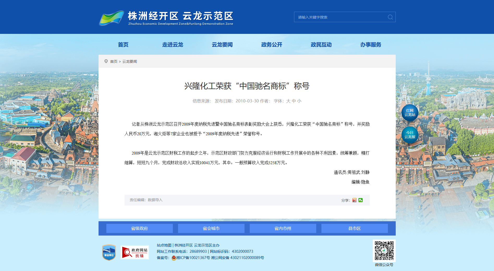Open the 政府网站找错 badge
Image resolution: width=494 pixels, height=271 pixels.
coord(135,252)
